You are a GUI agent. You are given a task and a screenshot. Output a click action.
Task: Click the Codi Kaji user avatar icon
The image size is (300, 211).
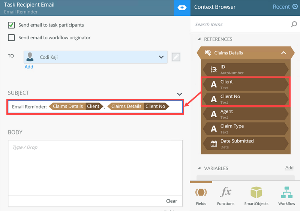tap(30, 57)
